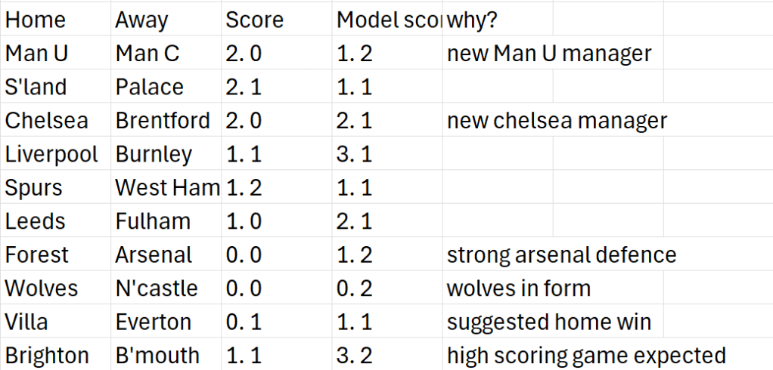The width and height of the screenshot is (773, 370).
Task: Select the 'S'land' cell
Action: pyautogui.click(x=36, y=87)
